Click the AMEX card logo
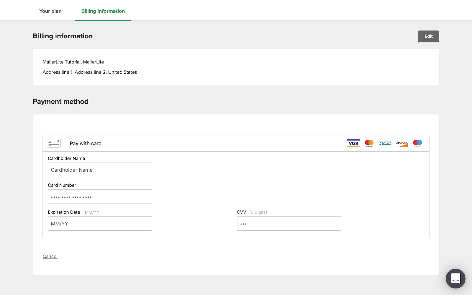This screenshot has height=295, width=472. tap(385, 143)
